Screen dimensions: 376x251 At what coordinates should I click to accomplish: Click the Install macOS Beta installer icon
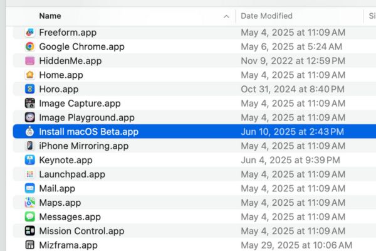click(29, 131)
